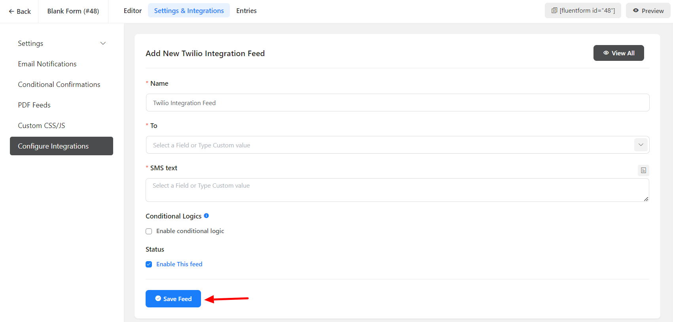Enable conditional logic checkbox
This screenshot has height=322, width=673.
point(149,231)
